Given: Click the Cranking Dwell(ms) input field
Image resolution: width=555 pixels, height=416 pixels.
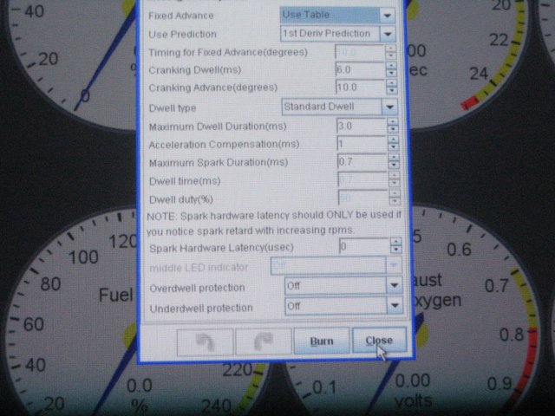Looking at the screenshot, I should click(359, 69).
